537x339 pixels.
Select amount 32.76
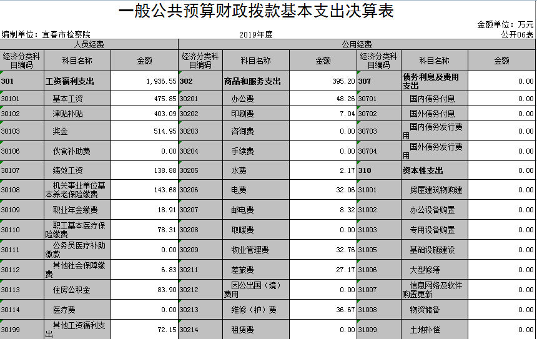click(x=323, y=250)
